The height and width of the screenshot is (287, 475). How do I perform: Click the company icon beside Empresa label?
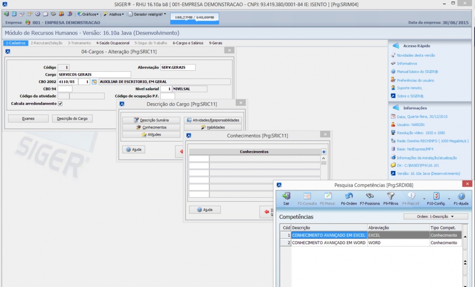(x=28, y=22)
